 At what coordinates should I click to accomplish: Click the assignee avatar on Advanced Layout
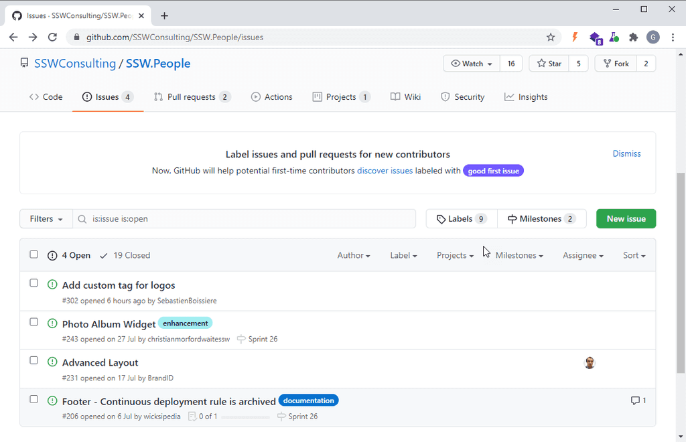(x=590, y=362)
